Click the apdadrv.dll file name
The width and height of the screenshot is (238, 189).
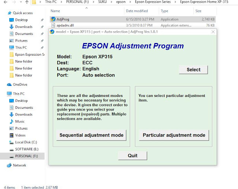click(65, 25)
